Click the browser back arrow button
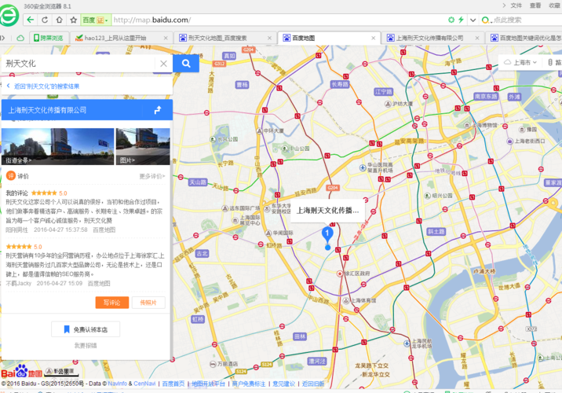 (31, 20)
